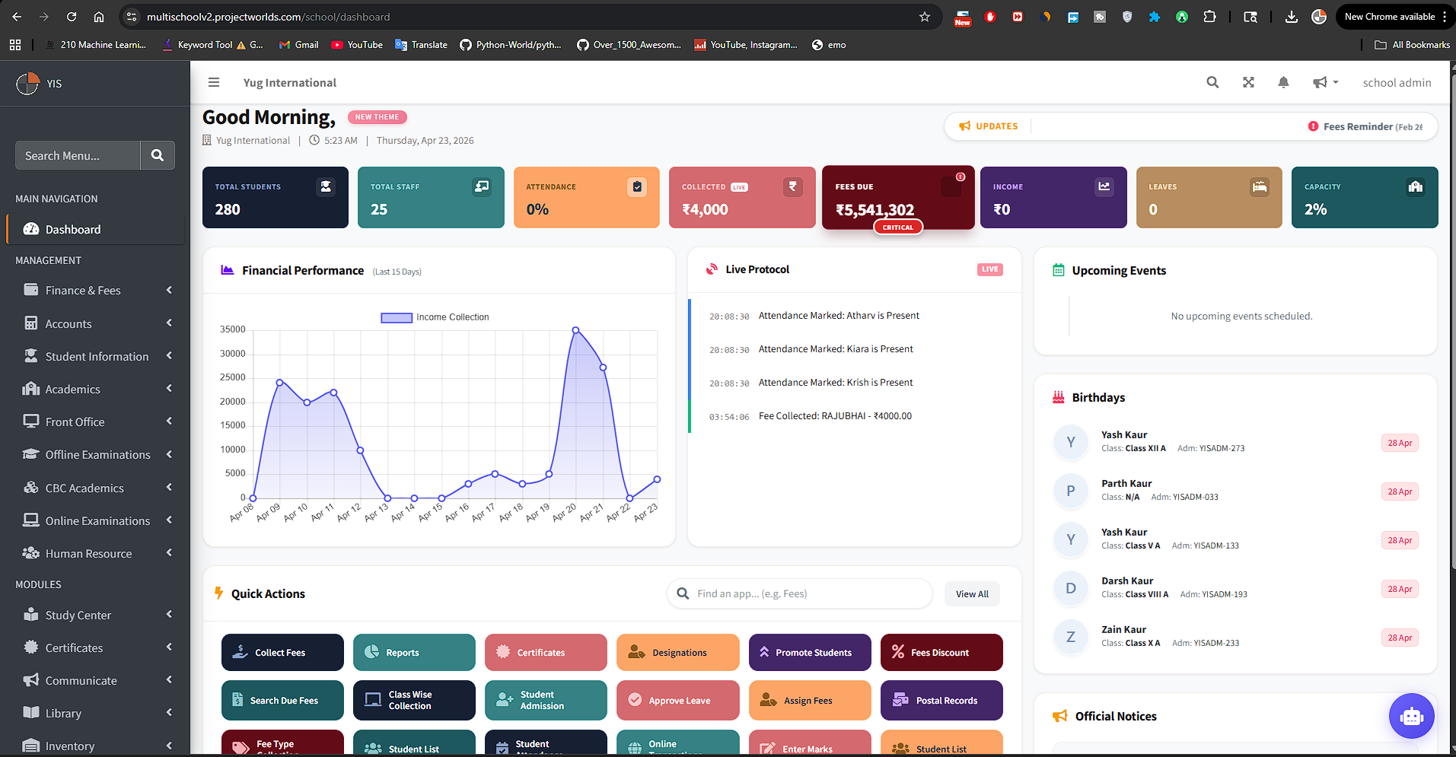
Task: Toggle fullscreen mode icon in header
Action: click(1248, 82)
